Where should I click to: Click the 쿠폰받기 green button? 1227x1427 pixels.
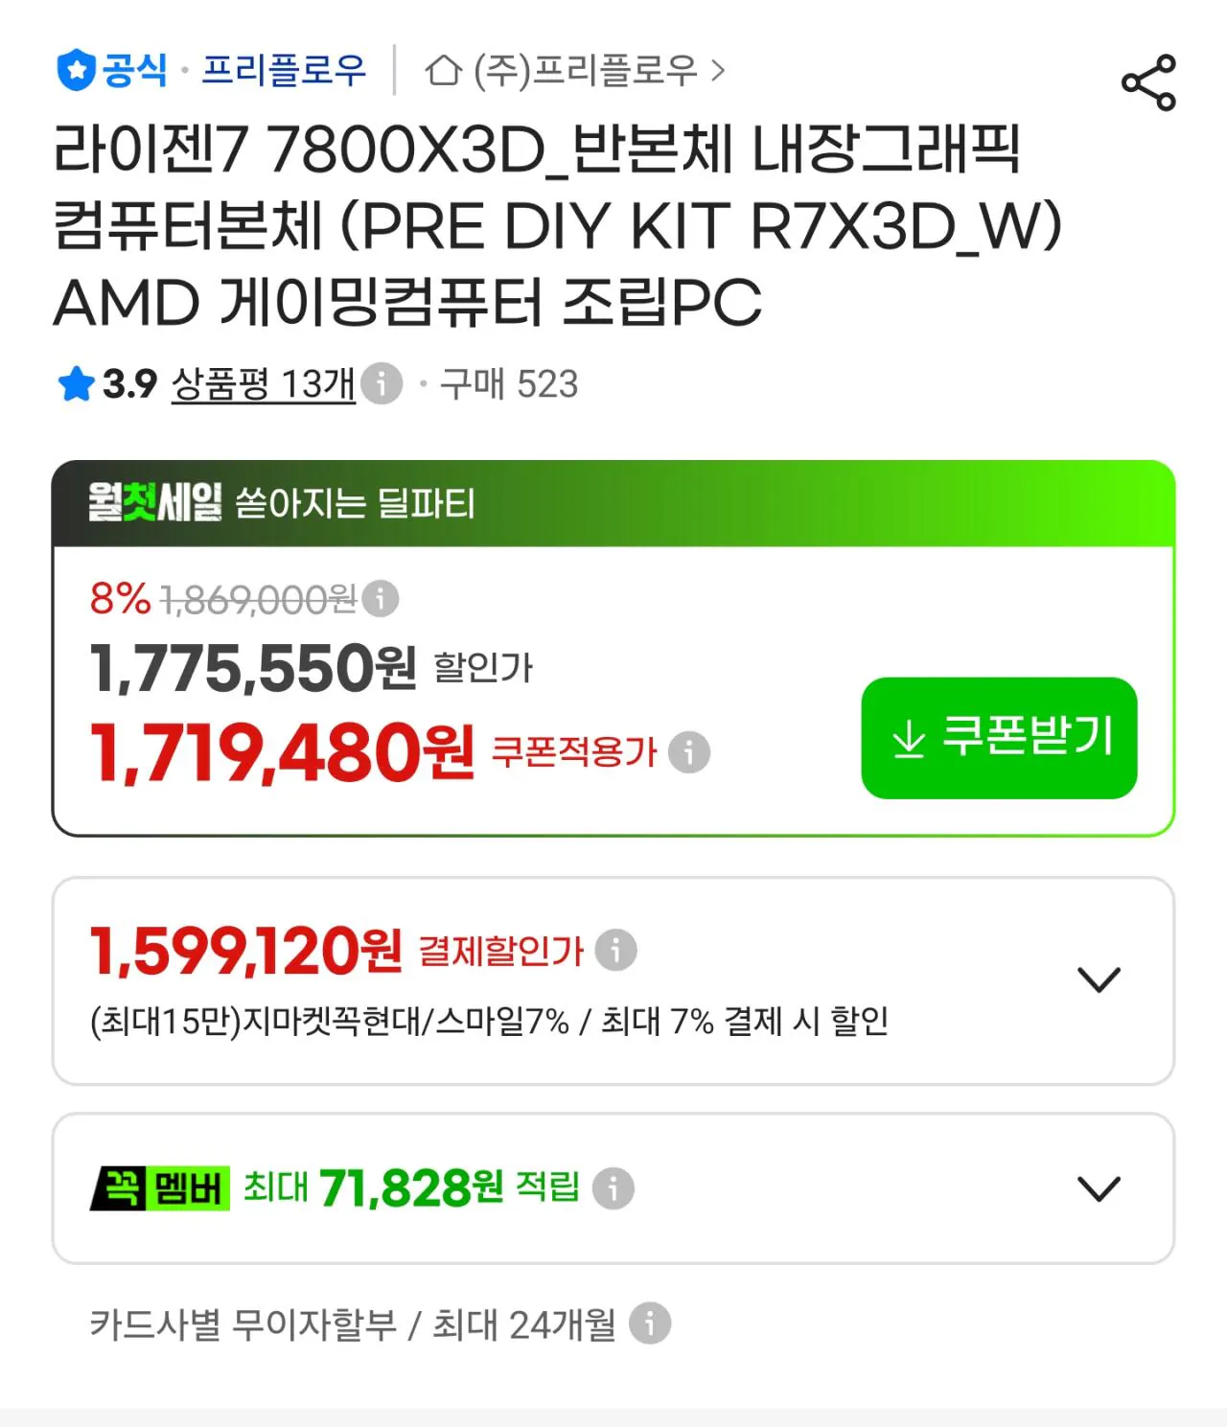[999, 738]
